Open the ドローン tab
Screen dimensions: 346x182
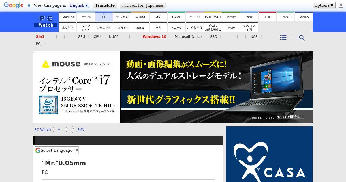point(176,27)
